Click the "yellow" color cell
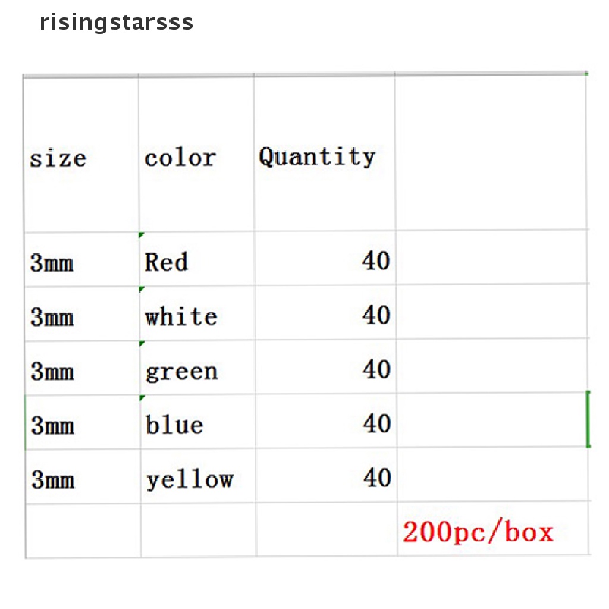This screenshot has width=609, height=609. pyautogui.click(x=190, y=479)
